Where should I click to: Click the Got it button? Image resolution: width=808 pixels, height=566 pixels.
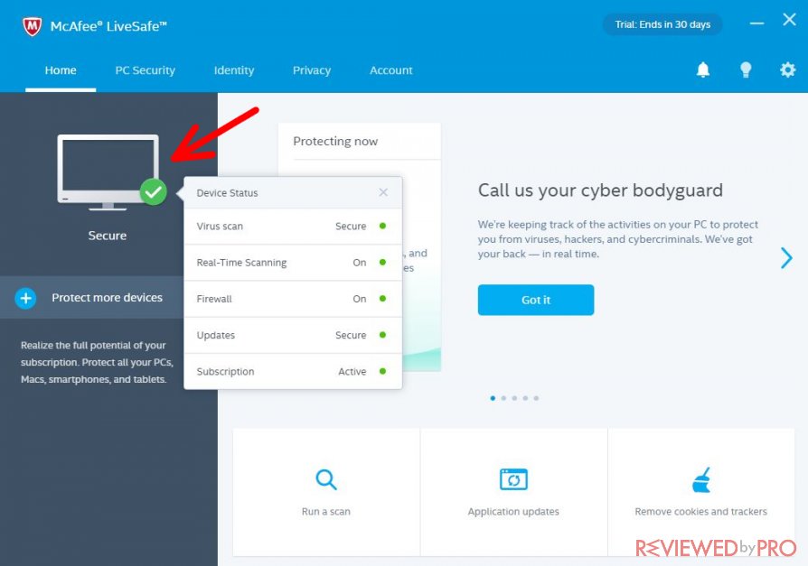[x=536, y=300]
